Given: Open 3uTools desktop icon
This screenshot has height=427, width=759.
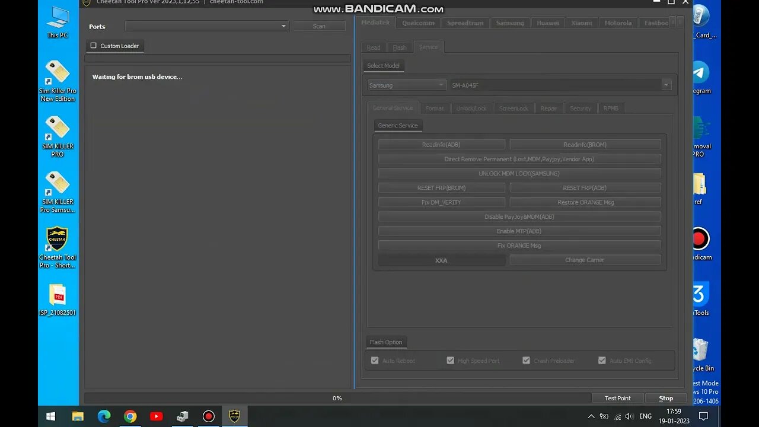Looking at the screenshot, I should (x=701, y=299).
